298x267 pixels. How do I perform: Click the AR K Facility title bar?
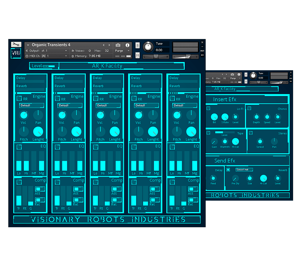tap(122, 66)
